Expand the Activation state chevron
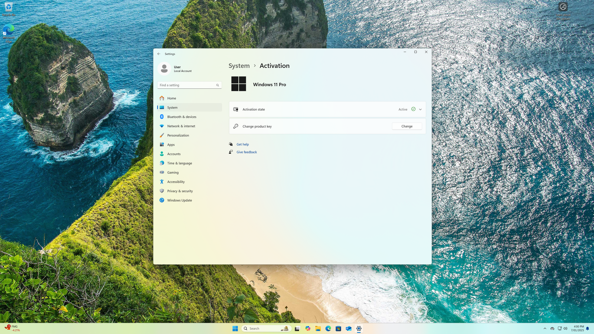 (x=420, y=109)
